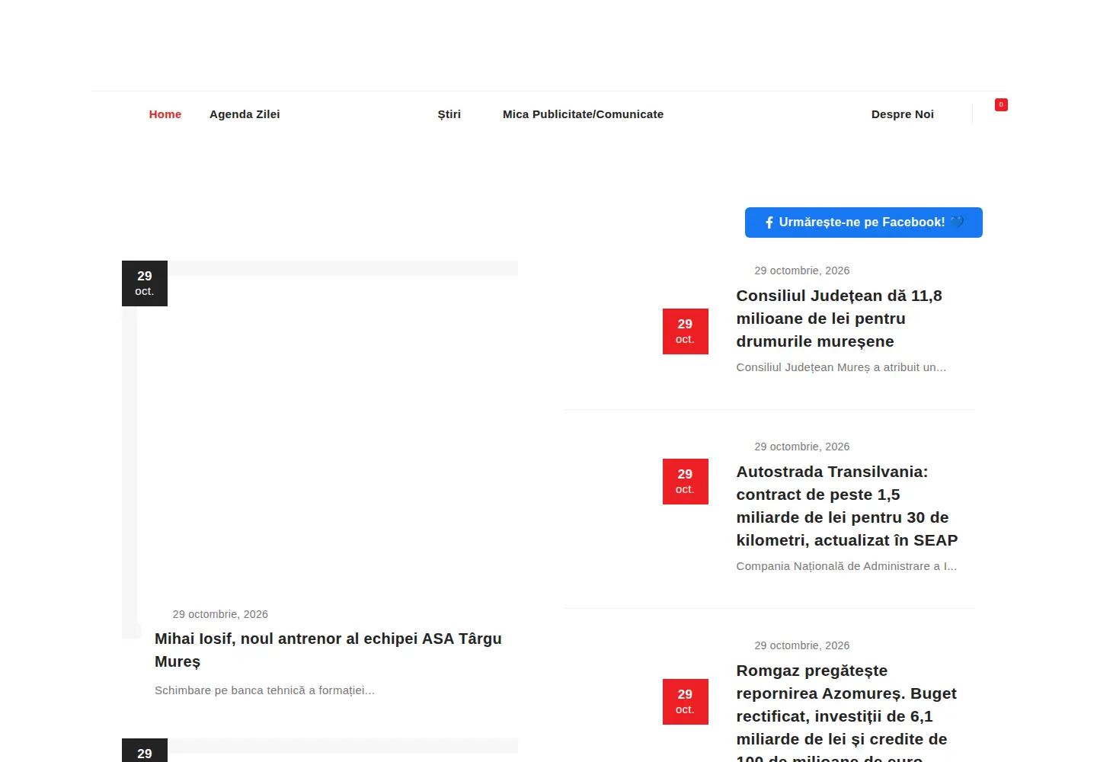Screen dimensions: 1097x762
Task: Open Autostrada Transilvania contract article headline
Action: click(x=847, y=506)
